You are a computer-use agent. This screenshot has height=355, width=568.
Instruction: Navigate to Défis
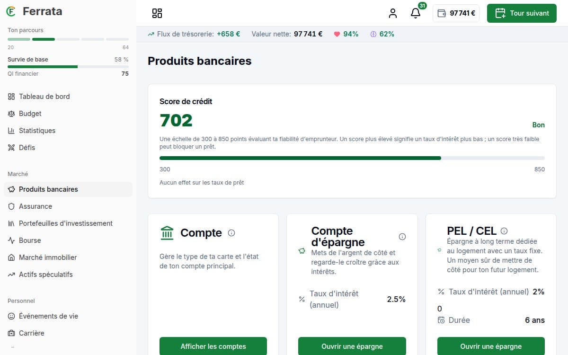pos(68,148)
